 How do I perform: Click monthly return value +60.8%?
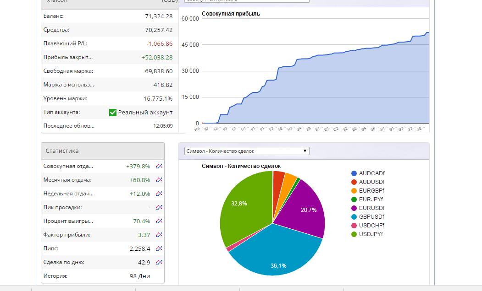point(139,180)
